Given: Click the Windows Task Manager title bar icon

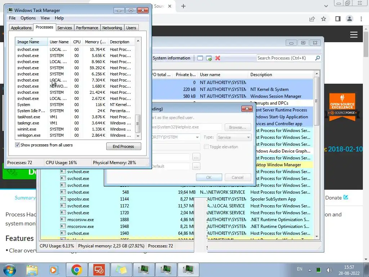Looking at the screenshot, I should tap(10, 10).
